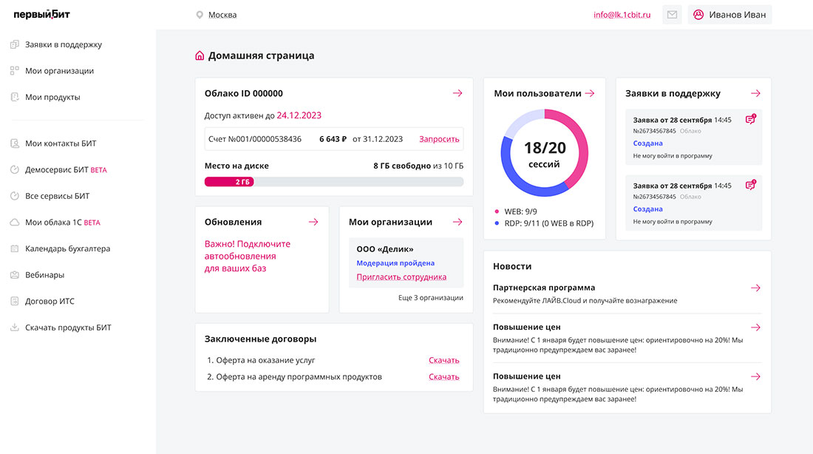Click arrow icon on Обновления card
This screenshot has width=813, height=454.
(313, 222)
